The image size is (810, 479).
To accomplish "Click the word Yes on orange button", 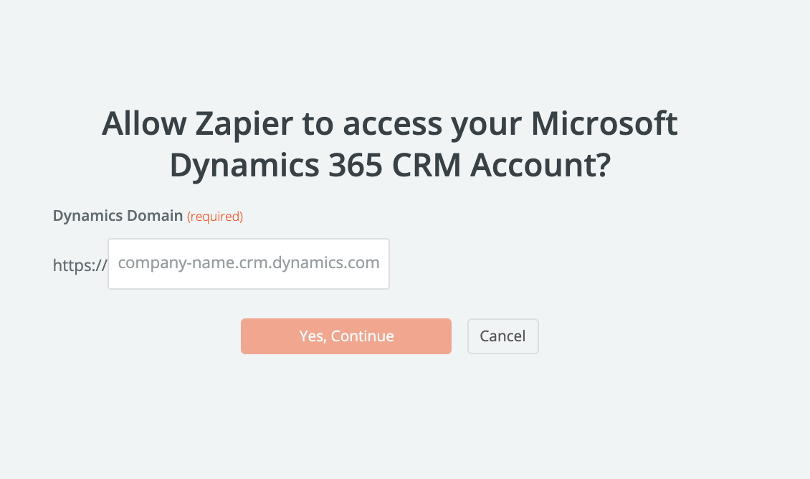I will [x=311, y=336].
